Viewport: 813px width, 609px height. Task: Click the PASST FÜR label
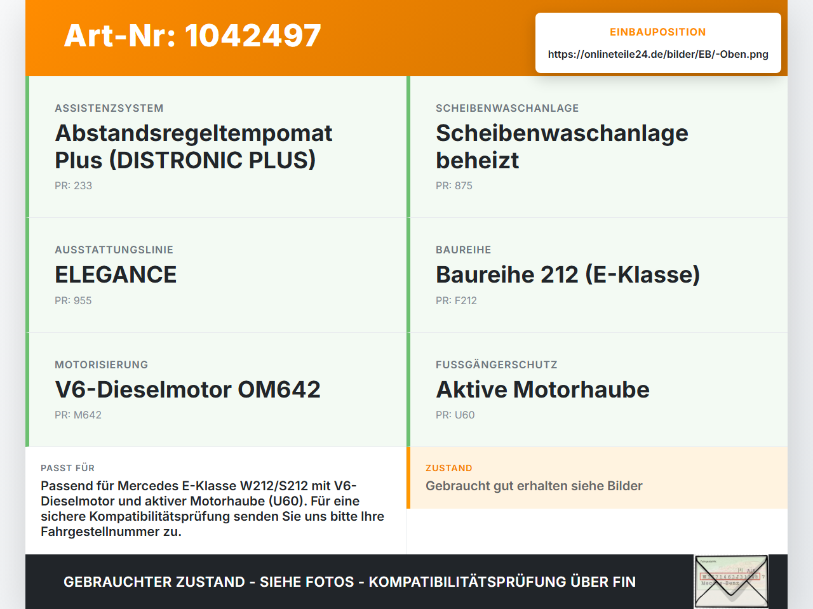click(68, 468)
